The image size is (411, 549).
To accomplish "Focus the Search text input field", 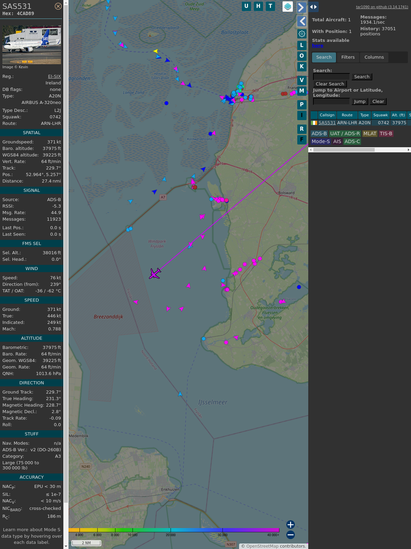I will point(331,77).
